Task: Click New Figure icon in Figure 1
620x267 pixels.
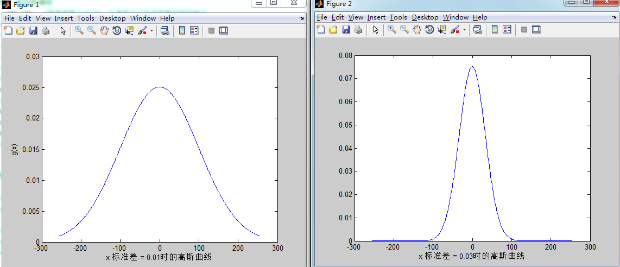Action: [8, 31]
